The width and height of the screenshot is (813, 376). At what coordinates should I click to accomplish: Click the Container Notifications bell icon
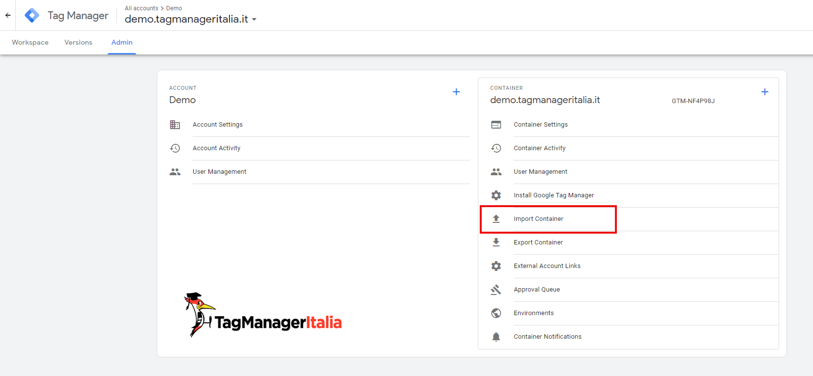coord(496,337)
